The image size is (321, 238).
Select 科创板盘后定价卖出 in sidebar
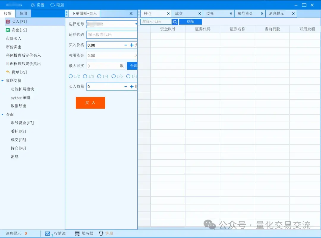pos(23,64)
